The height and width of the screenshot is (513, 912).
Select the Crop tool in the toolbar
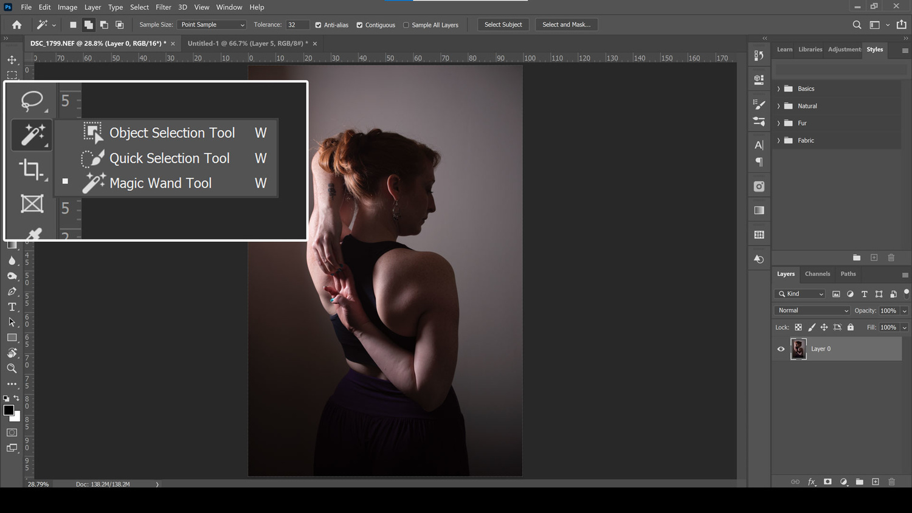pyautogui.click(x=32, y=170)
